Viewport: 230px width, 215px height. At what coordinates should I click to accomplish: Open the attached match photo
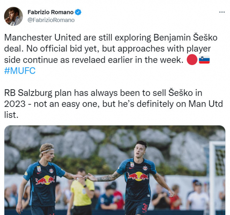coord(115,170)
